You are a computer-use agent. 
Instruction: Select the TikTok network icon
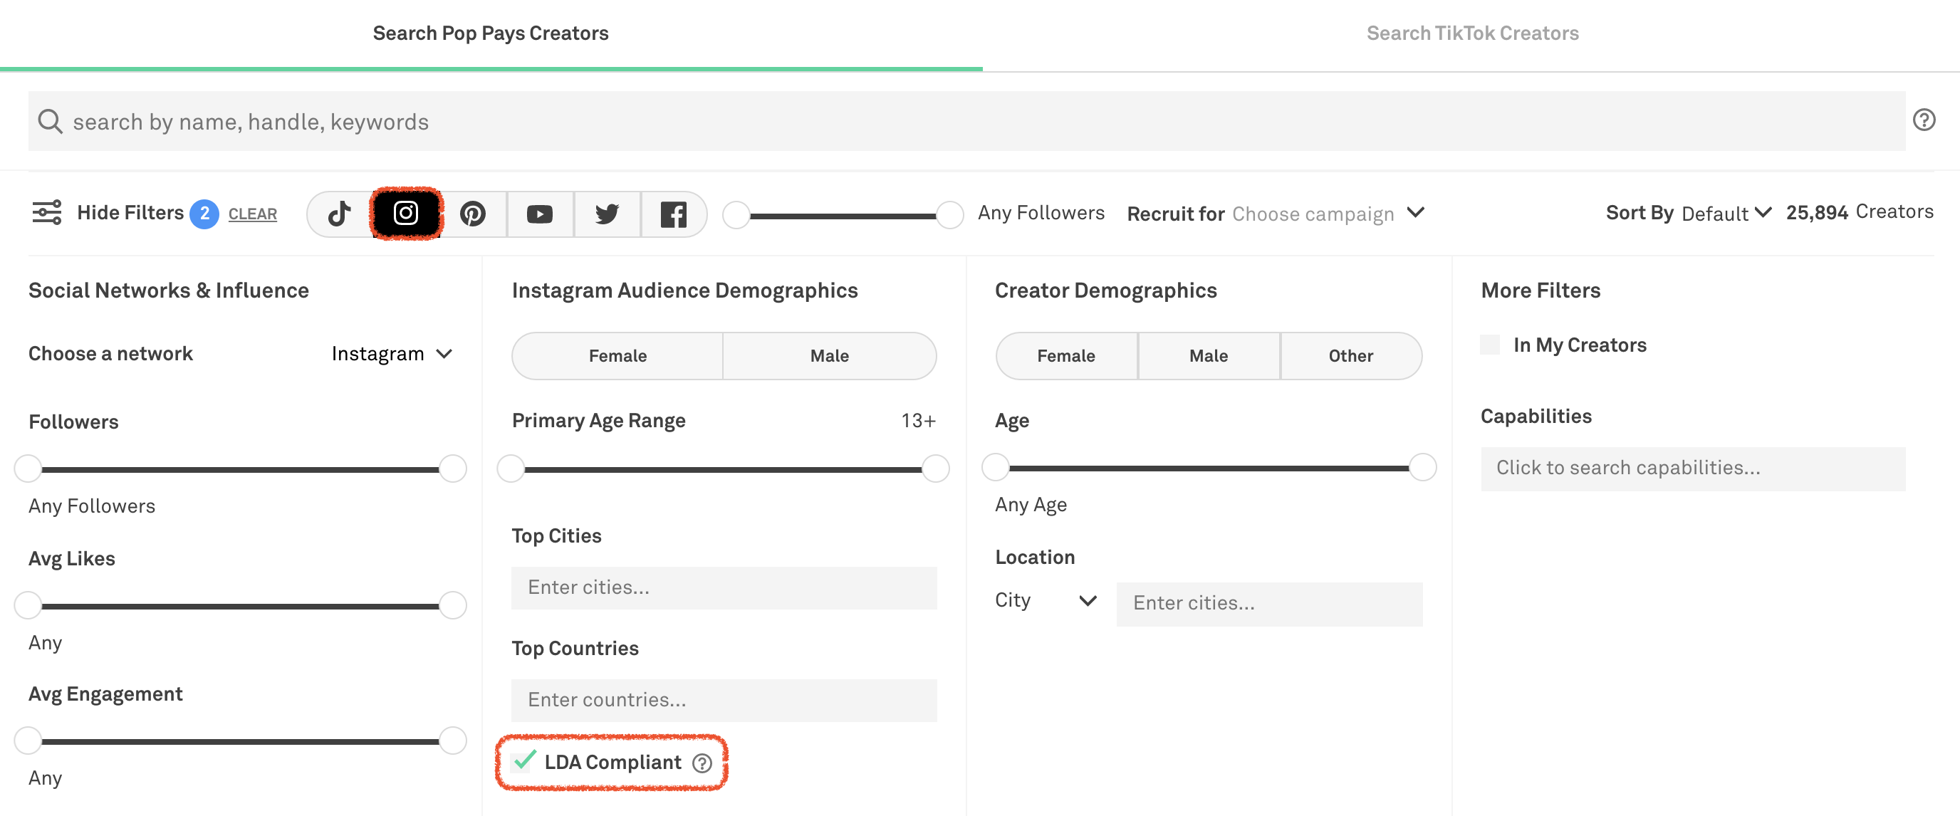340,214
